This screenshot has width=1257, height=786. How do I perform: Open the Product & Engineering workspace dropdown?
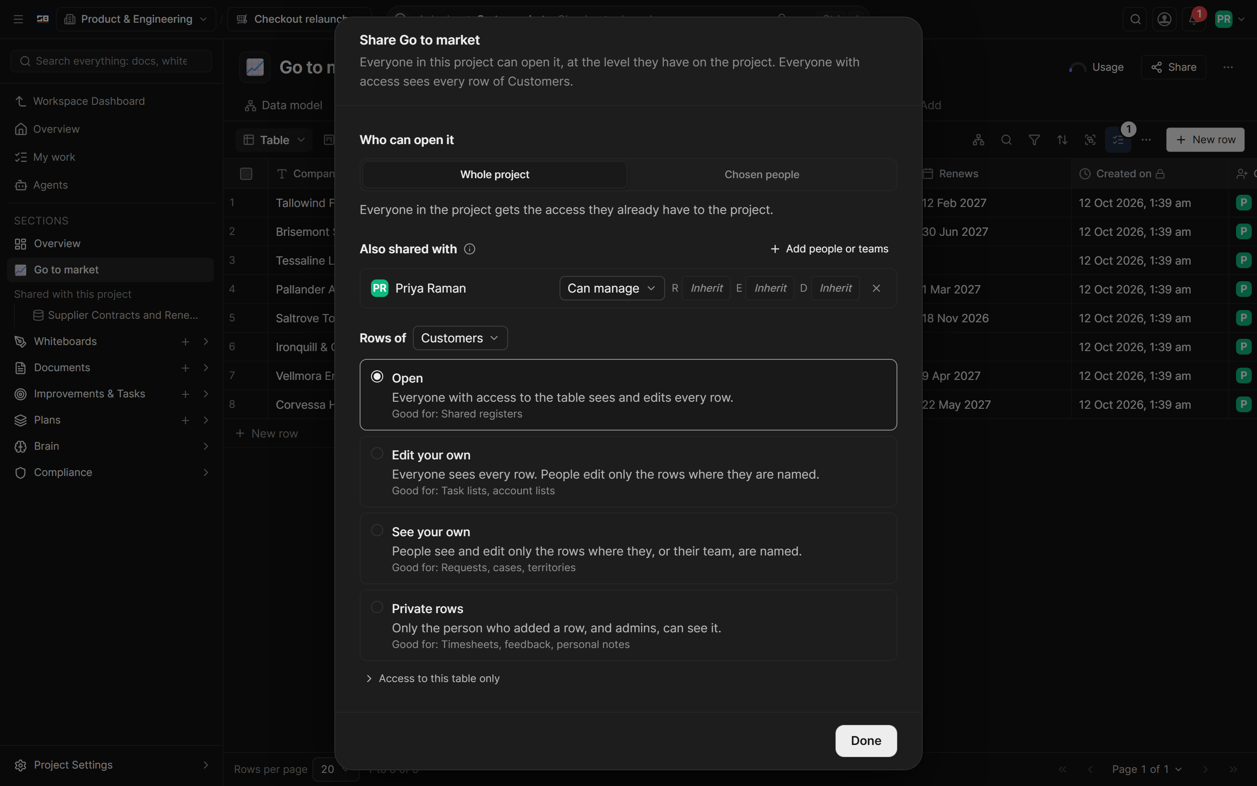pos(136,19)
